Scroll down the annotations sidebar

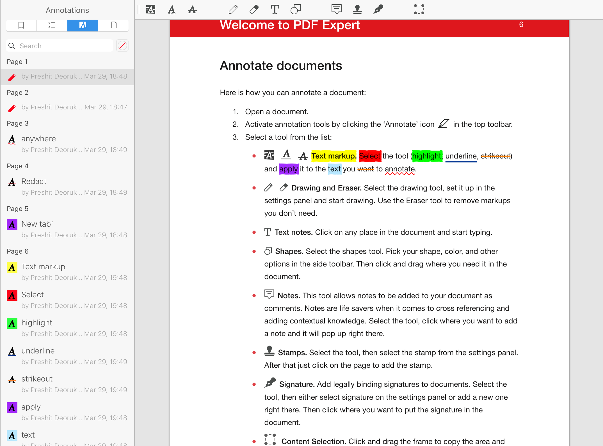(x=67, y=440)
